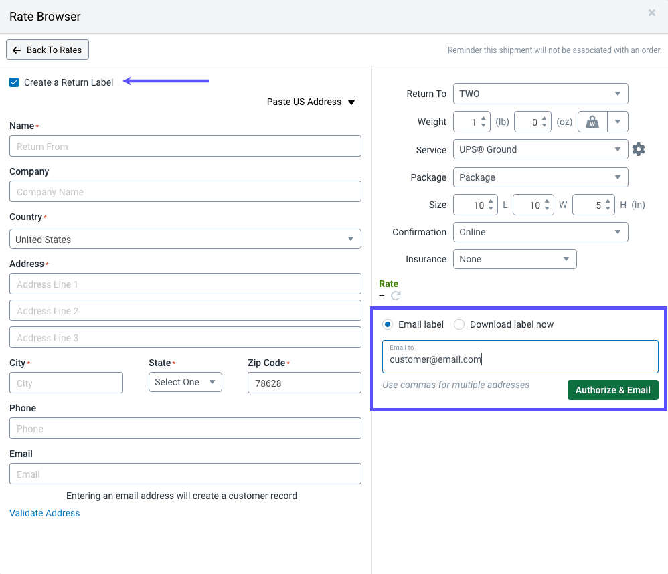Click inside the Email to field

pyautogui.click(x=519, y=359)
